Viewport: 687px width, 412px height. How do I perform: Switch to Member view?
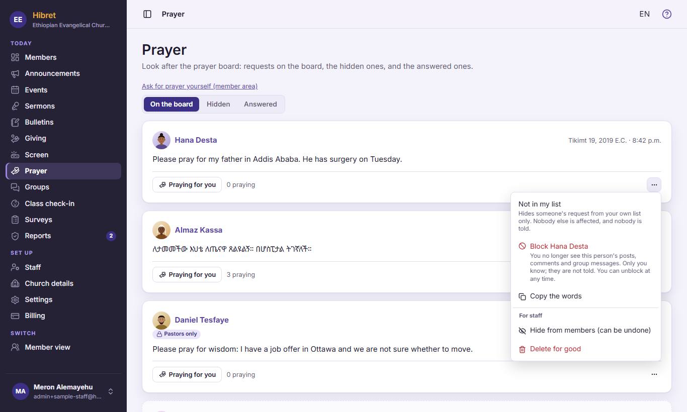pos(63,347)
